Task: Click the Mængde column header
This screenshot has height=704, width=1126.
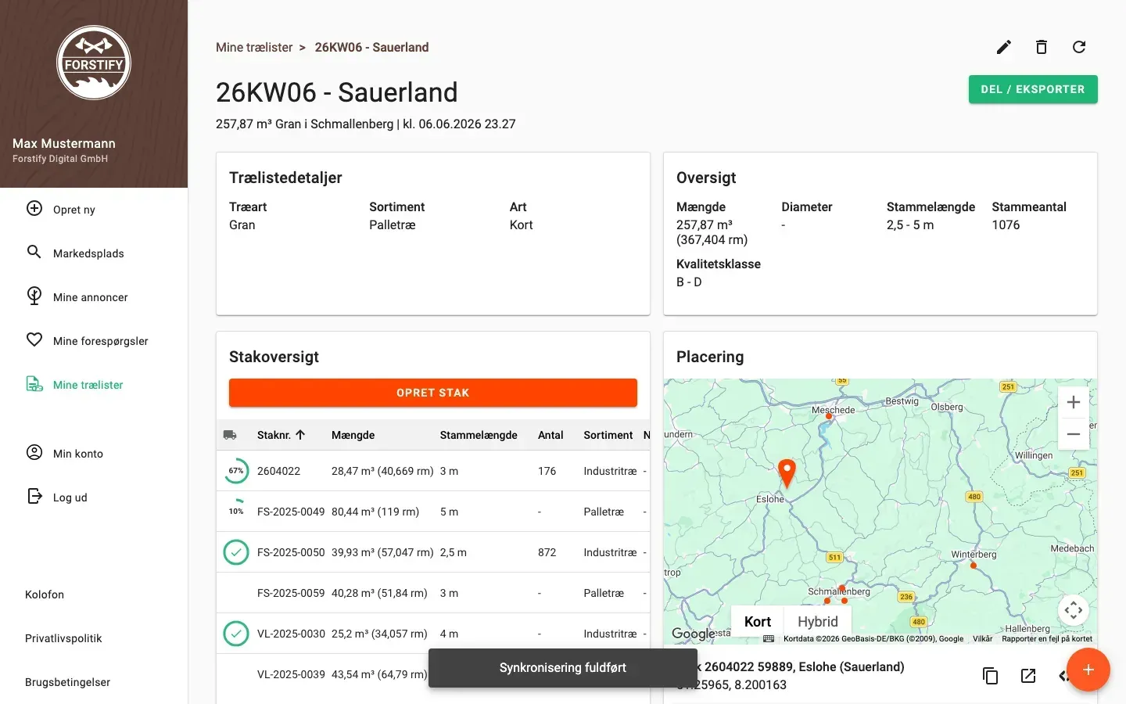Action: [353, 435]
